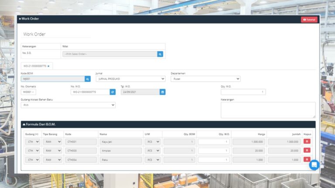
Task: Click the Kode BOM input field
Action: tap(53, 79)
